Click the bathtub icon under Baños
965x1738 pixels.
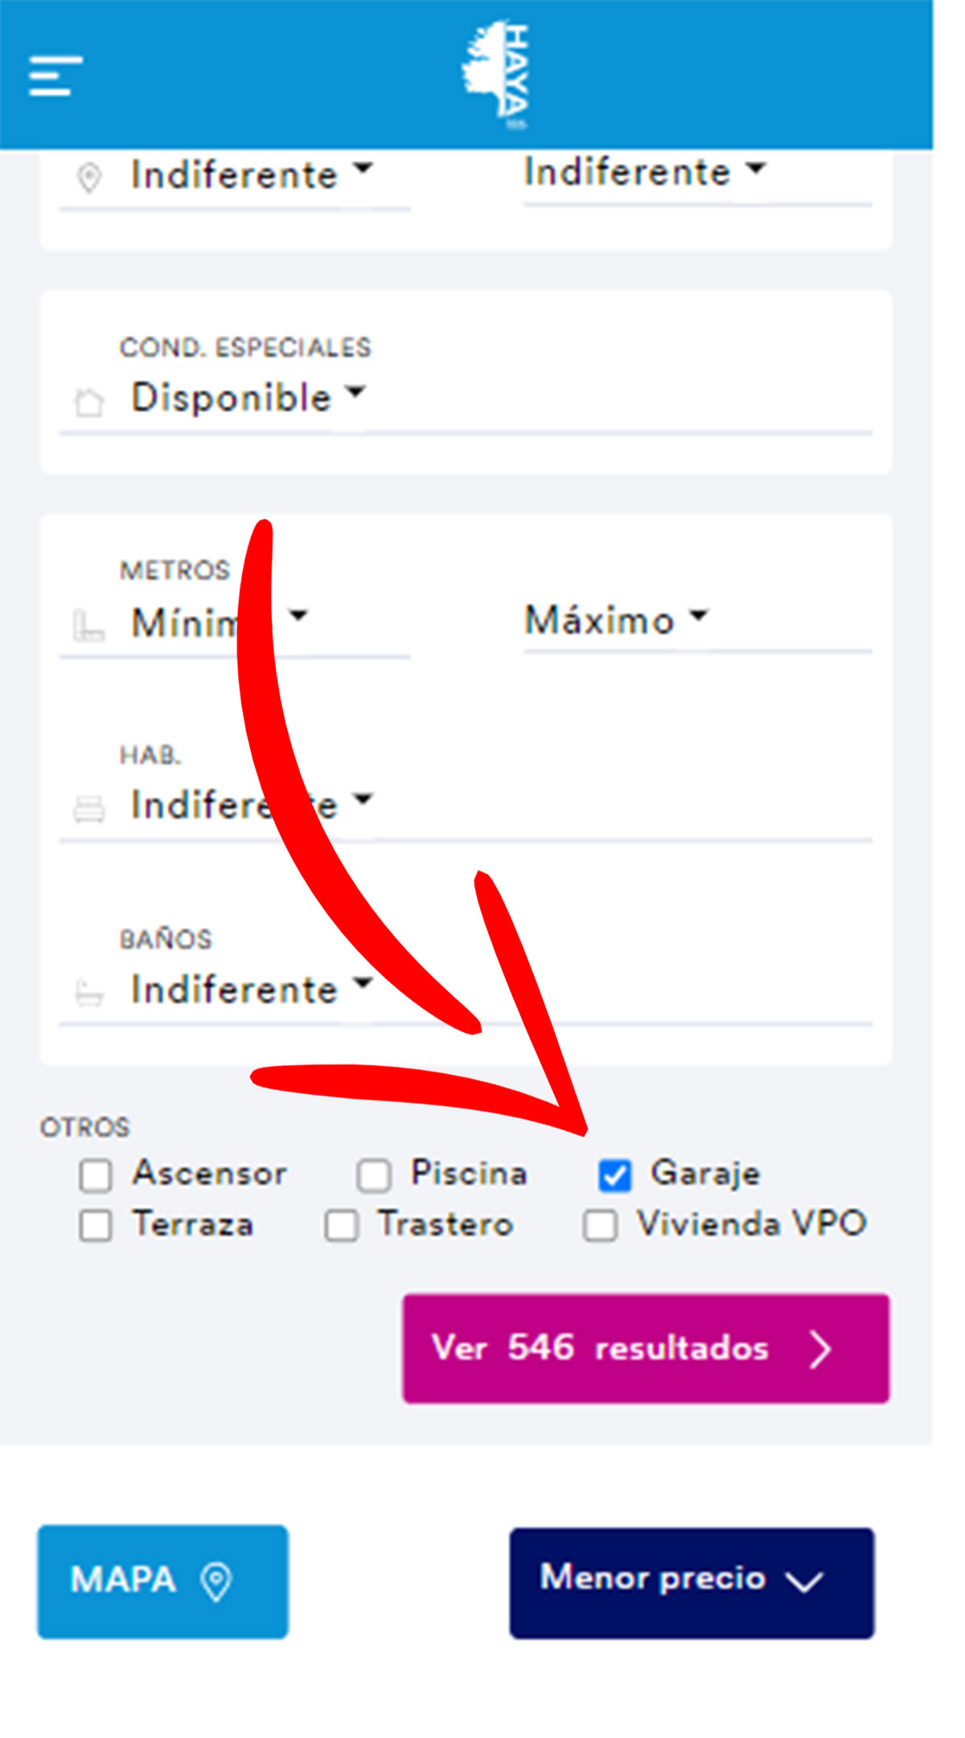pos(89,993)
